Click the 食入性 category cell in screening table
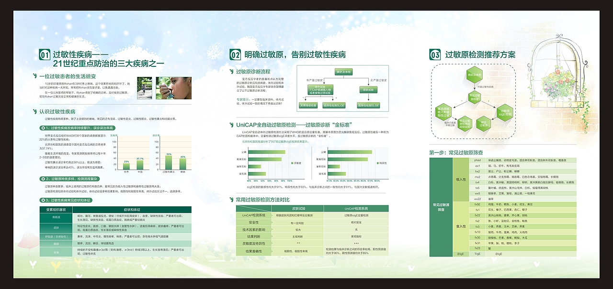This screenshot has width=613, height=289. pyautogui.click(x=461, y=226)
